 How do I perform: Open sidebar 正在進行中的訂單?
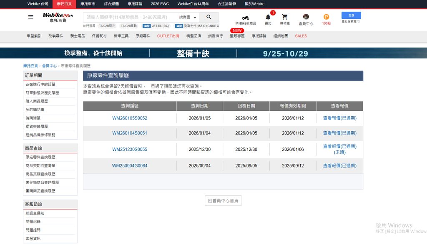[x=40, y=85]
